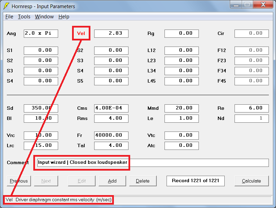
Task: Click the Calculate button
Action: pos(252,181)
